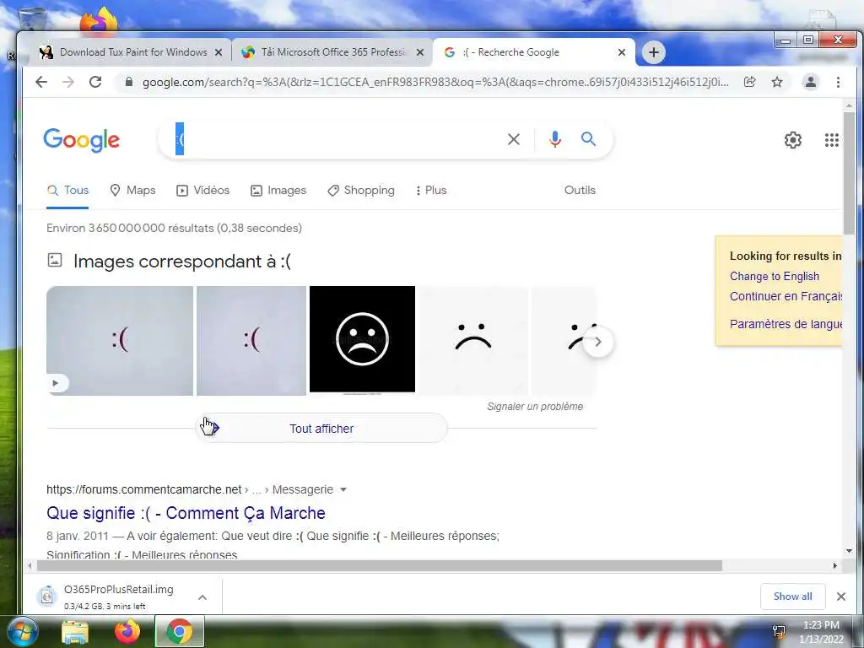Click the address bar URL

[x=435, y=82]
